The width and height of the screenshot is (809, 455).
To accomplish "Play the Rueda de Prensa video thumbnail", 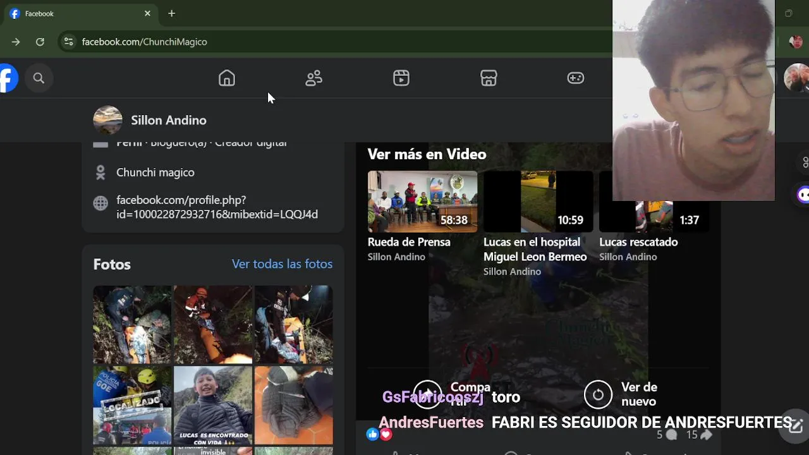I will point(423,202).
